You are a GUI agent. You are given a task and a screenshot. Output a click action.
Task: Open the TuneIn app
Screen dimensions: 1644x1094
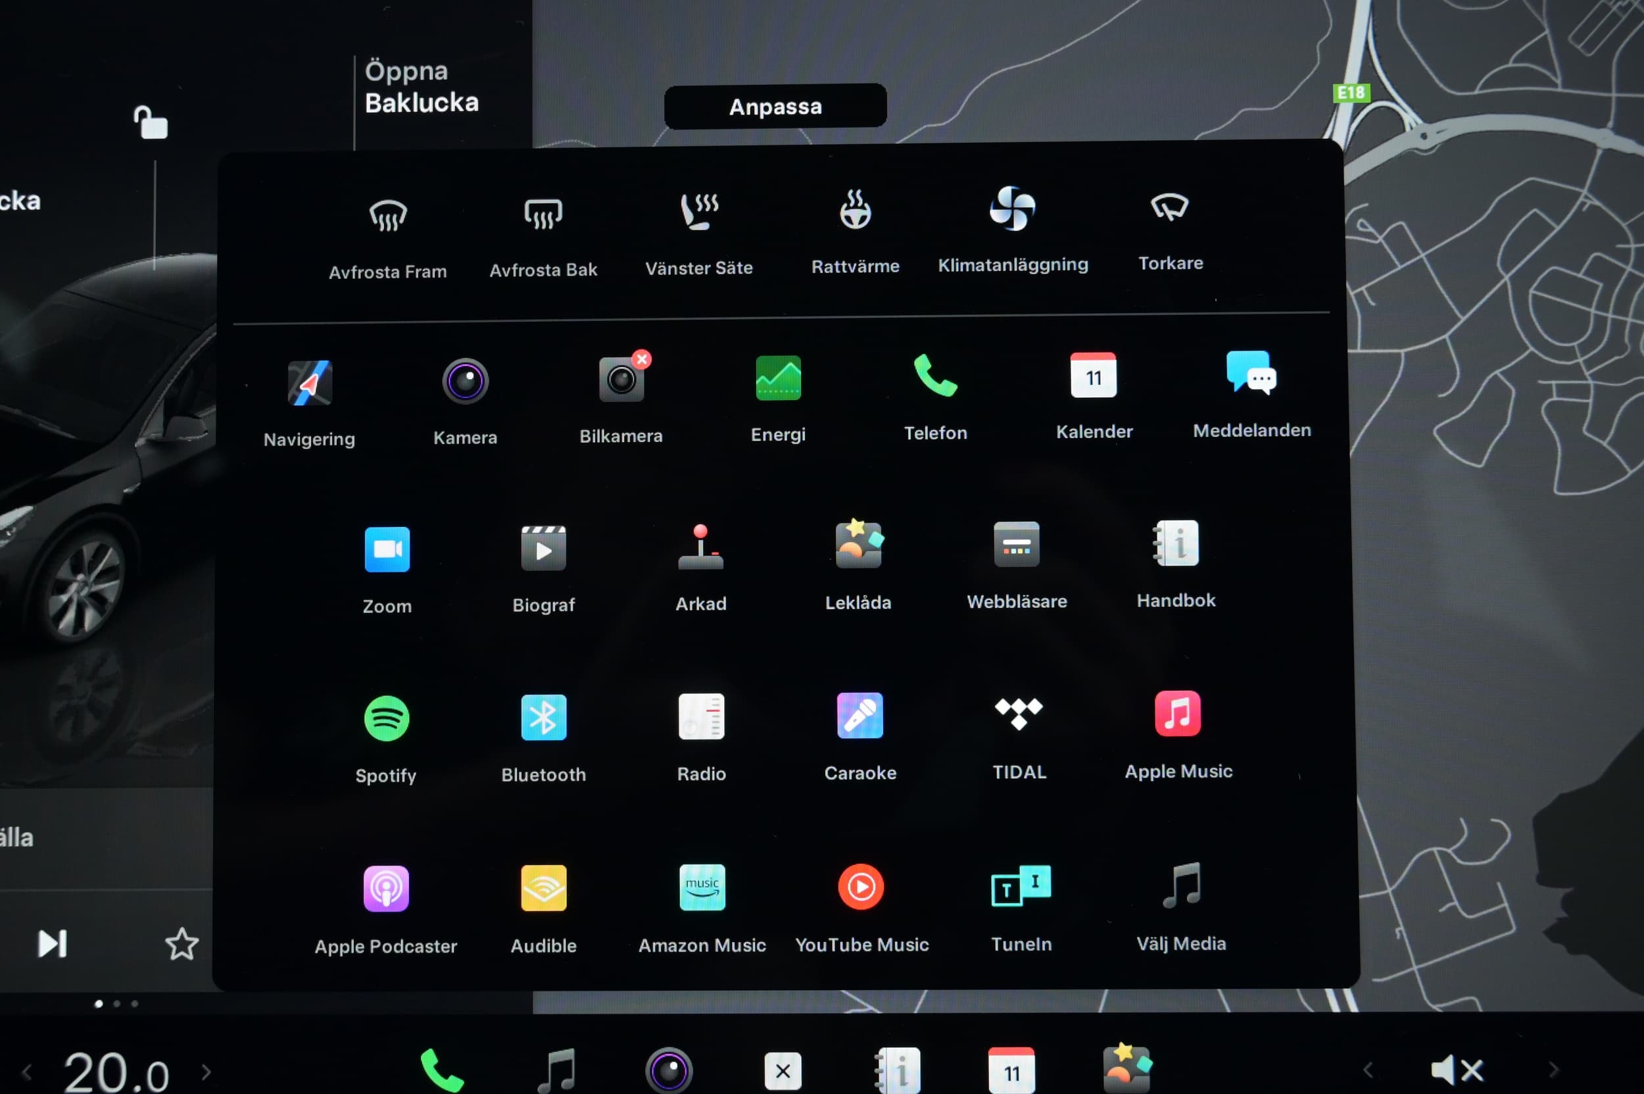1021,886
